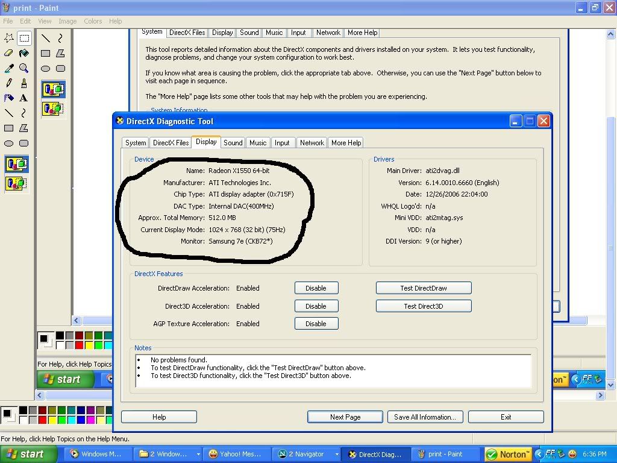Image resolution: width=617 pixels, height=463 pixels.
Task: Click the DirectX Diagnostic Tool title bar icon
Action: pyautogui.click(x=120, y=121)
